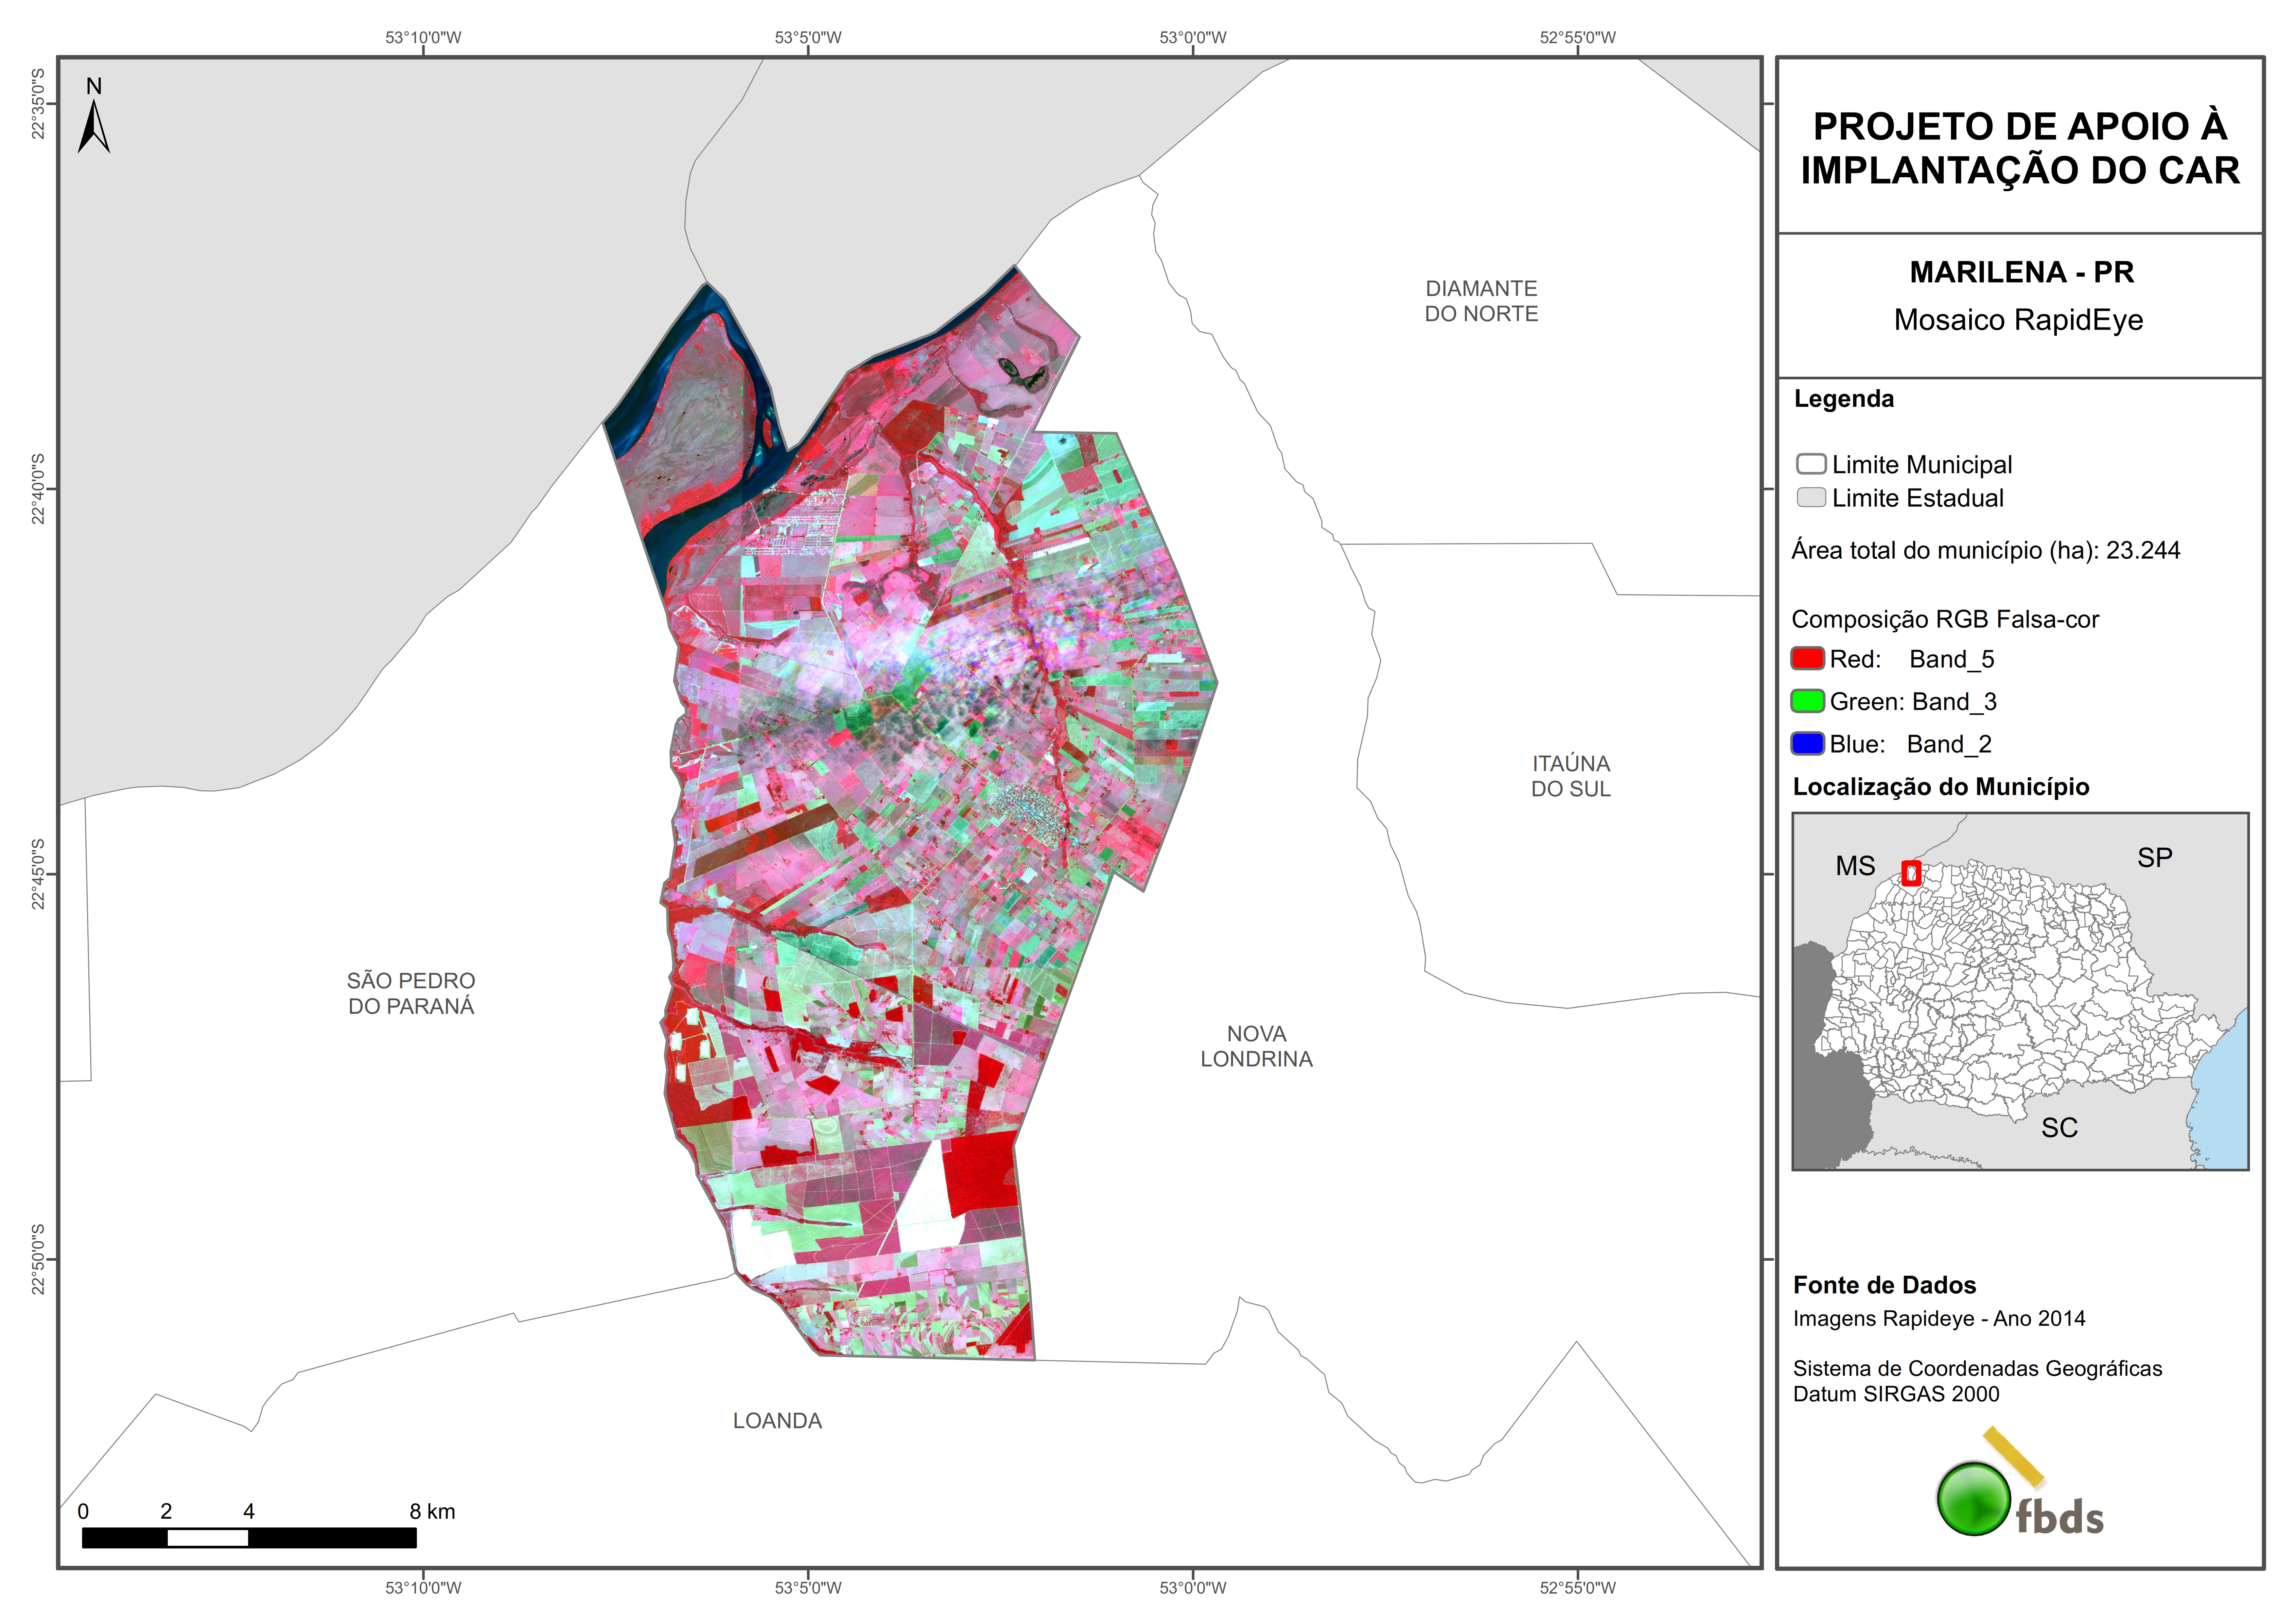Click the PROJETO DE APOIO title text
2295x1624 pixels.
coord(2020,148)
